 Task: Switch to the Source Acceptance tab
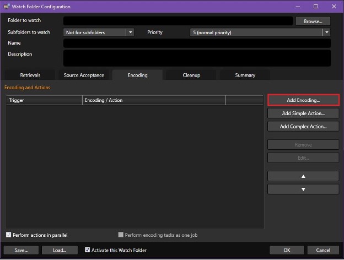(84, 75)
